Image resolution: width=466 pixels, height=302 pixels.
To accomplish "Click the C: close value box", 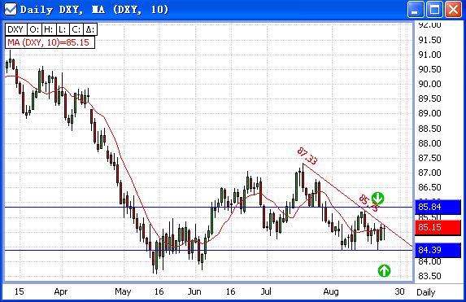I will click(76, 30).
